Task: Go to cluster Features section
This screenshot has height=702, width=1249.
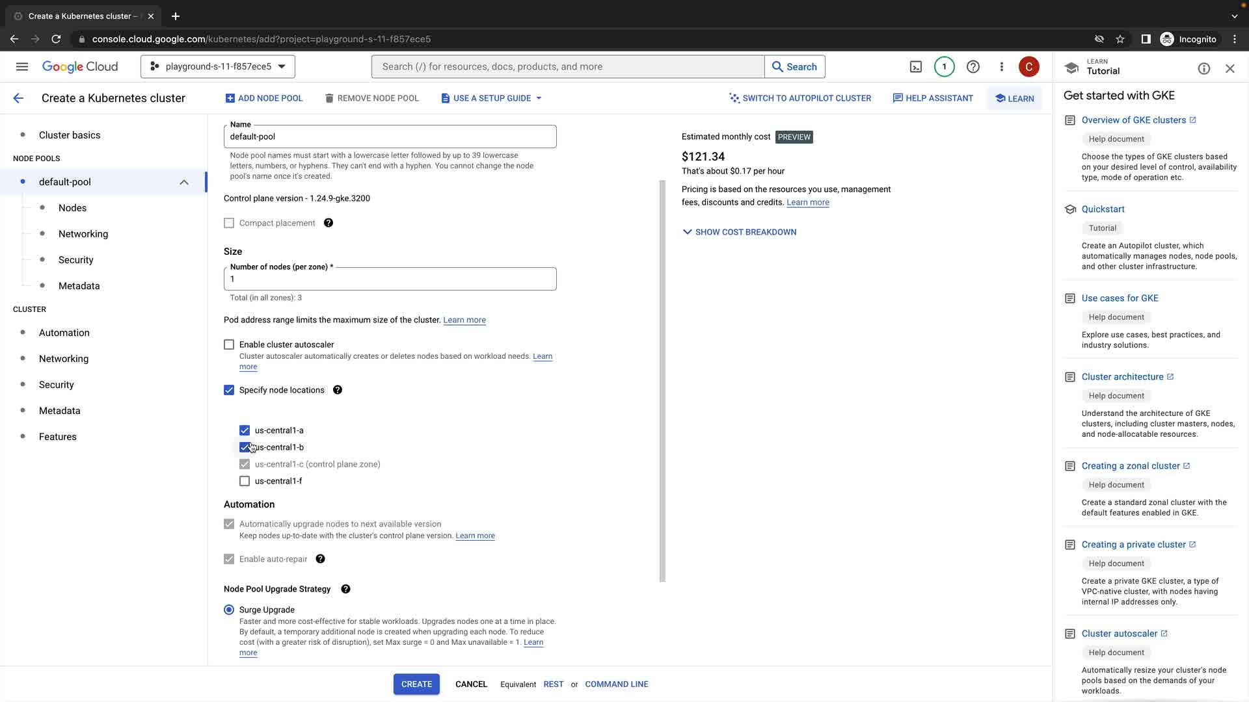Action: pyautogui.click(x=58, y=437)
